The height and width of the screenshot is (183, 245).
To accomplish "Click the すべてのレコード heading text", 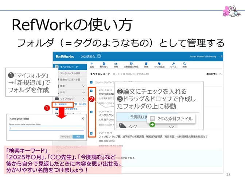I will (100, 74).
